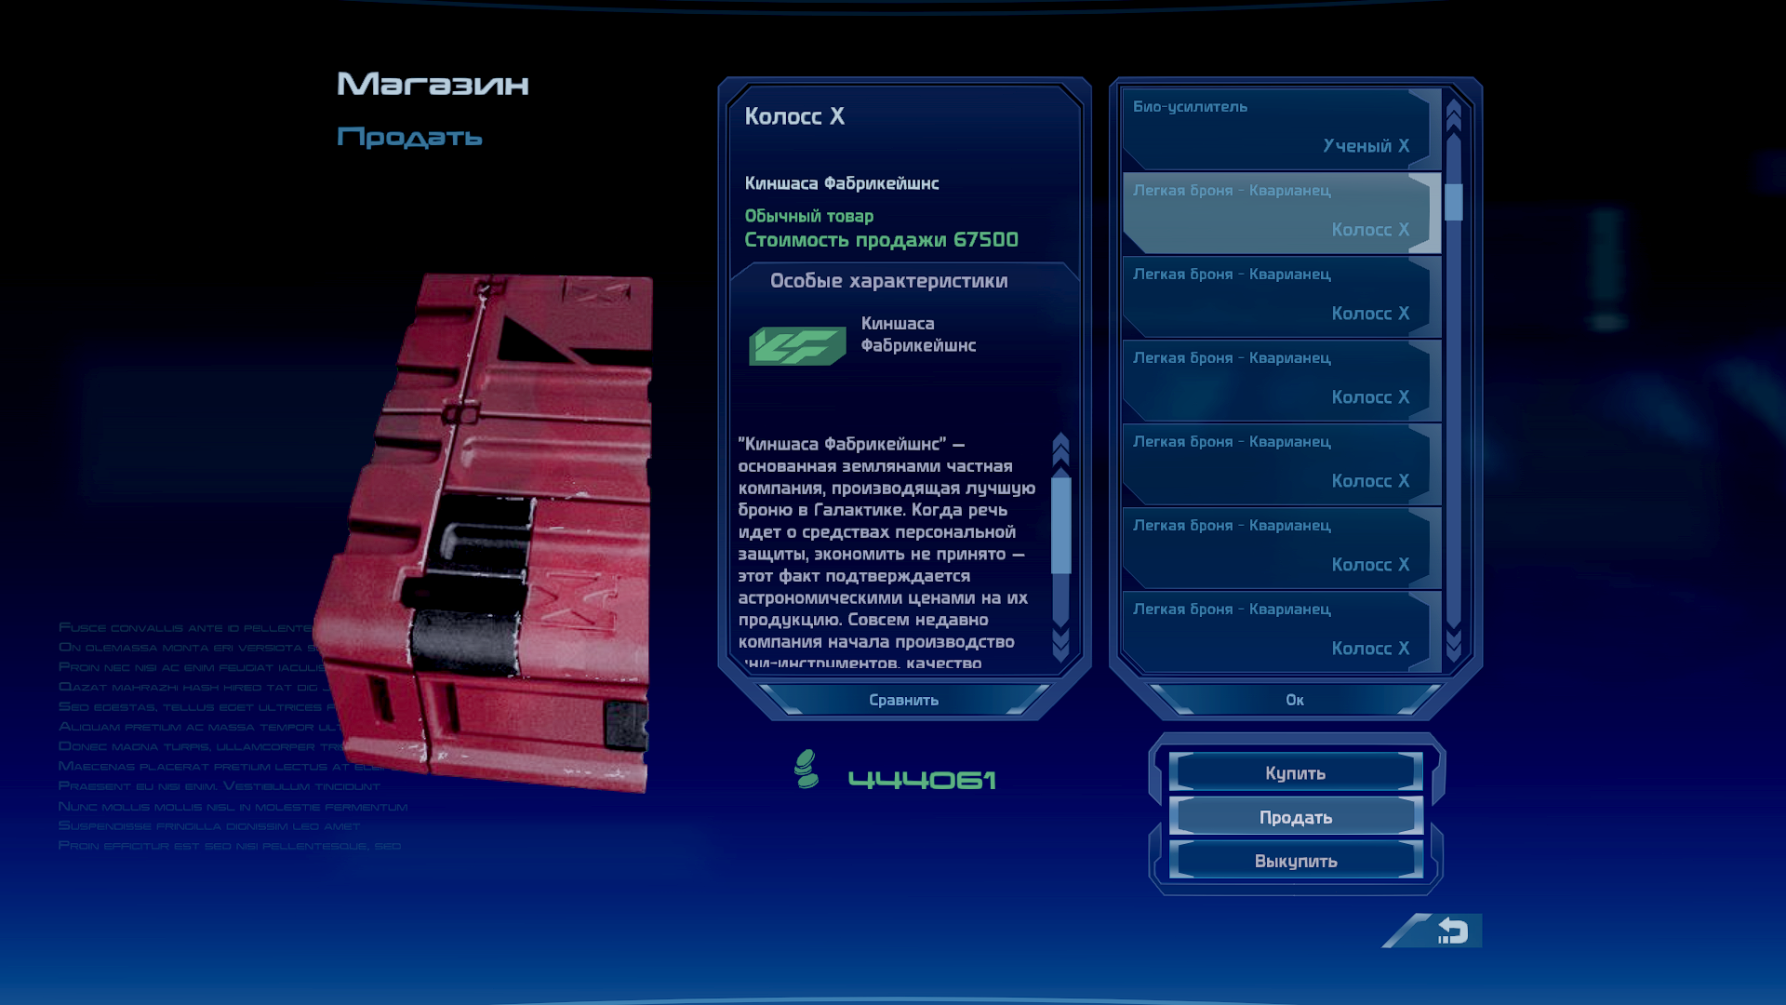Viewport: 1786px width, 1005px height.
Task: Open the Выкупить buyback mode
Action: tap(1295, 861)
